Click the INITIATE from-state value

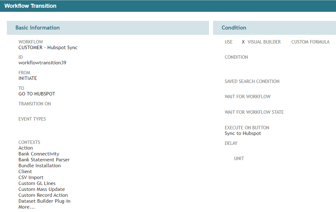28,78
